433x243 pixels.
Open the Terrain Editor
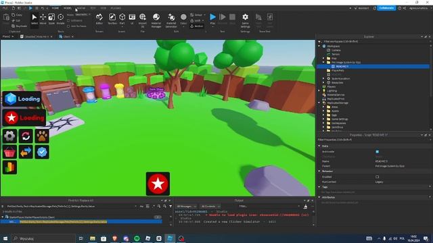[x=99, y=19]
